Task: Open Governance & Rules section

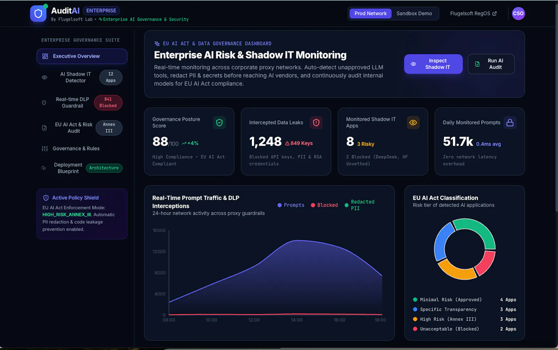Action: click(82, 149)
